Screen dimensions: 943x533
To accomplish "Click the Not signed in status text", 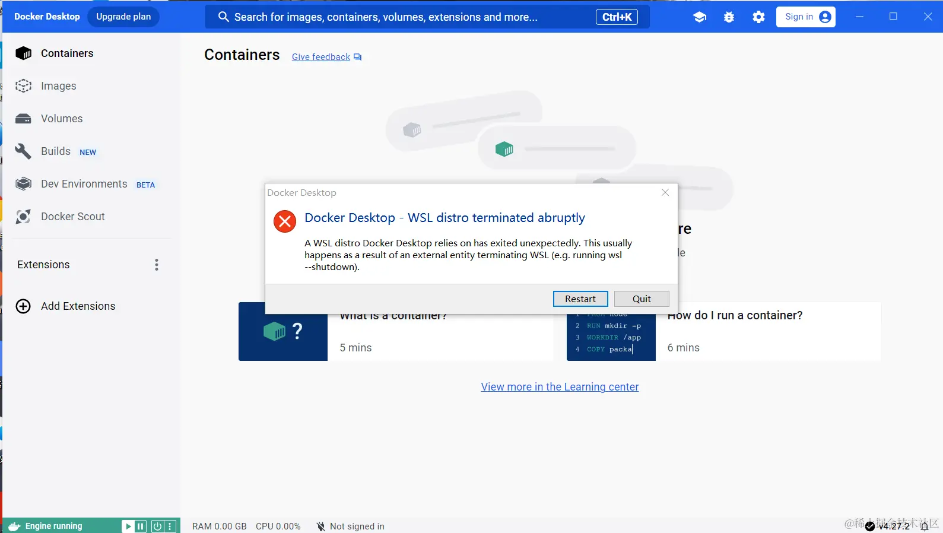I will click(x=357, y=526).
